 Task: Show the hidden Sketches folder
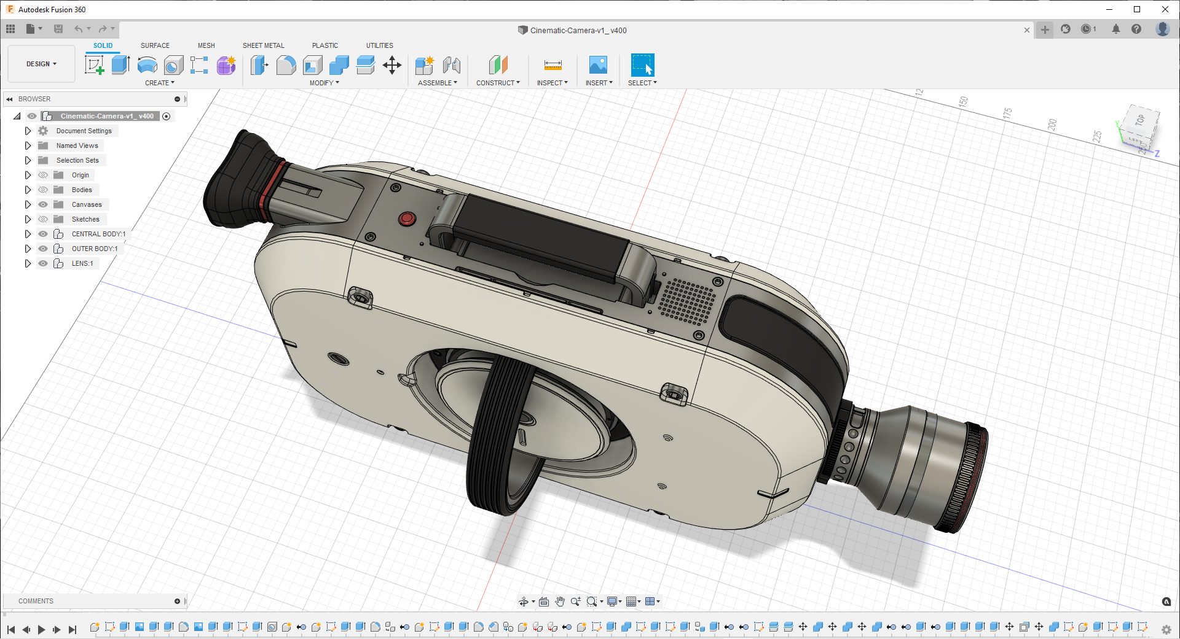coord(43,219)
